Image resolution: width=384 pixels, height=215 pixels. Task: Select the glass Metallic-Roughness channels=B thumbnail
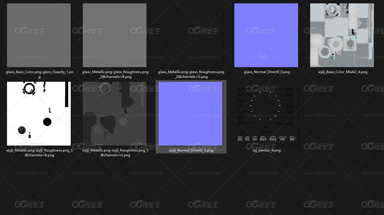click(115, 35)
